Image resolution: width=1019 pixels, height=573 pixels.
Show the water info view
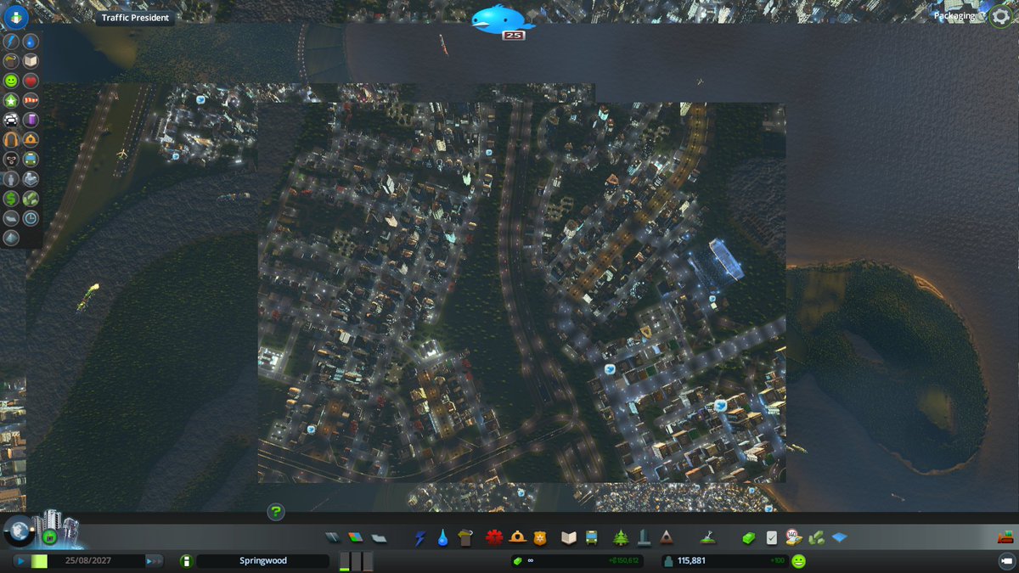tap(31, 42)
